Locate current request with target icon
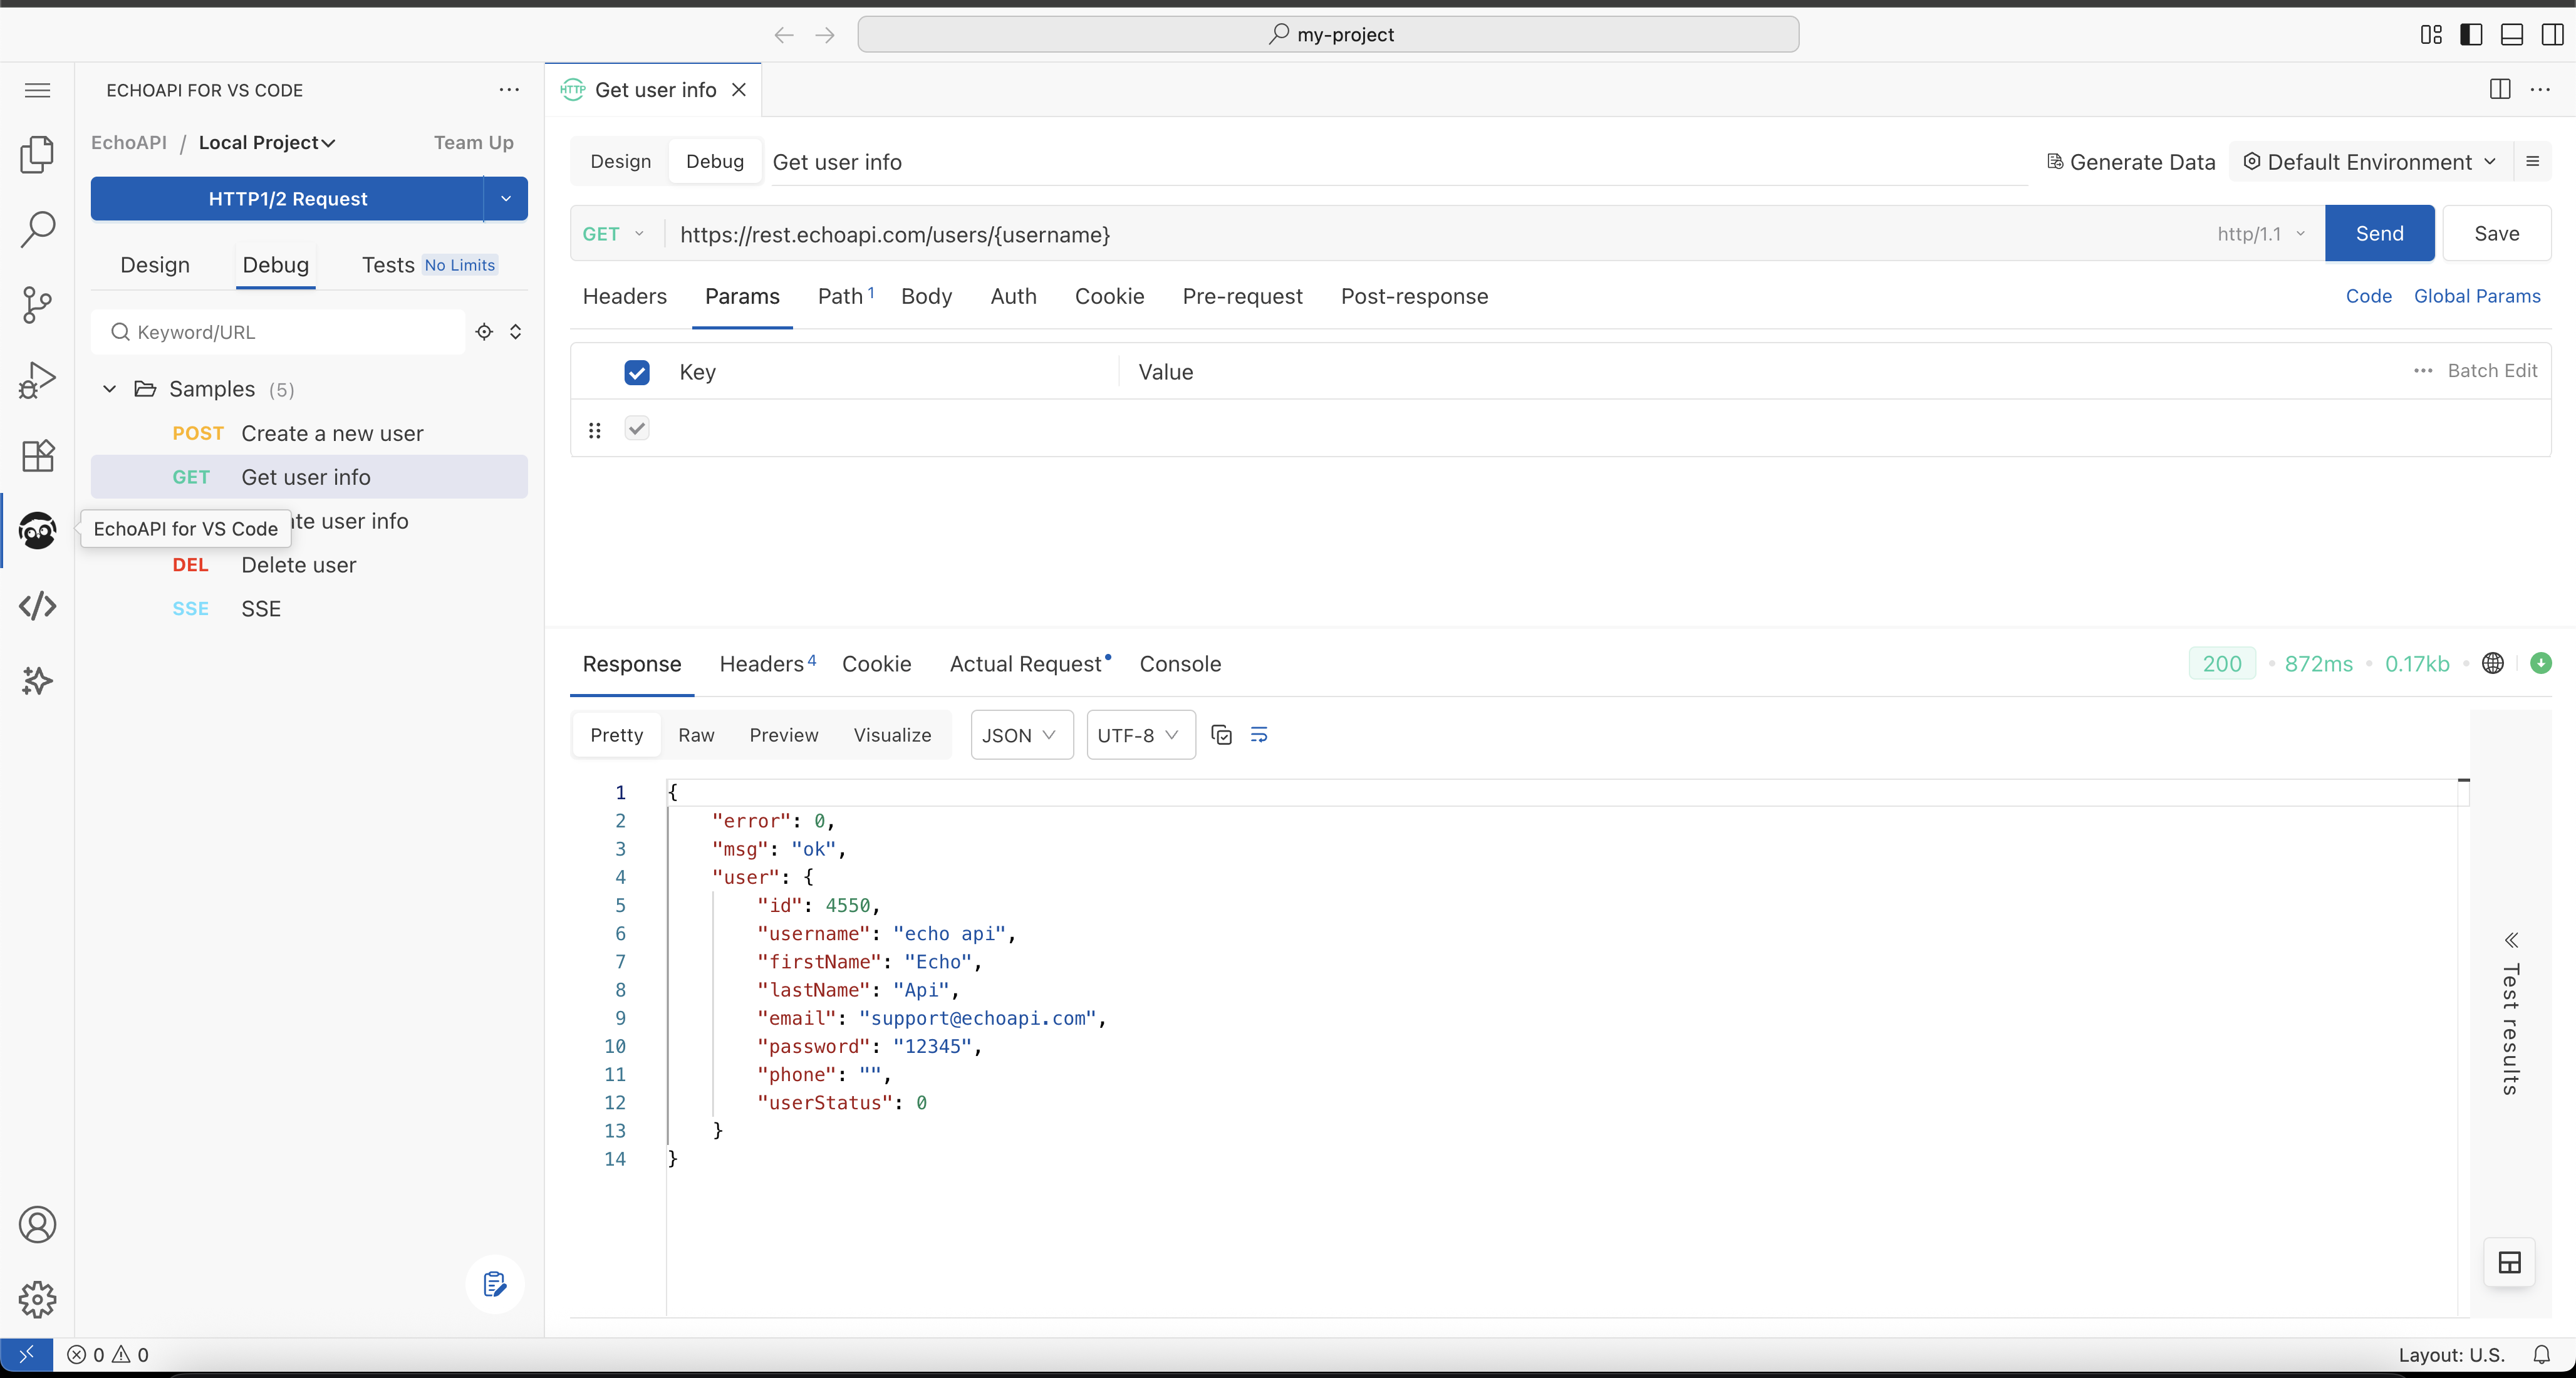Screen dimensions: 2576x1378 point(484,332)
